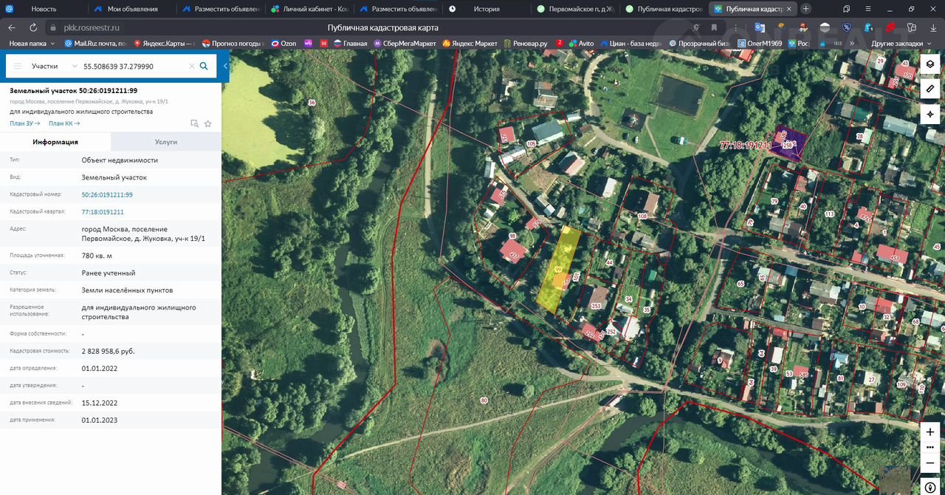The width and height of the screenshot is (945, 495).
Task: Collapse the left info panel arrow
Action: coord(226,66)
